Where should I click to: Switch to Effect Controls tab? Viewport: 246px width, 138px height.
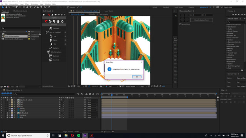coord(20,11)
